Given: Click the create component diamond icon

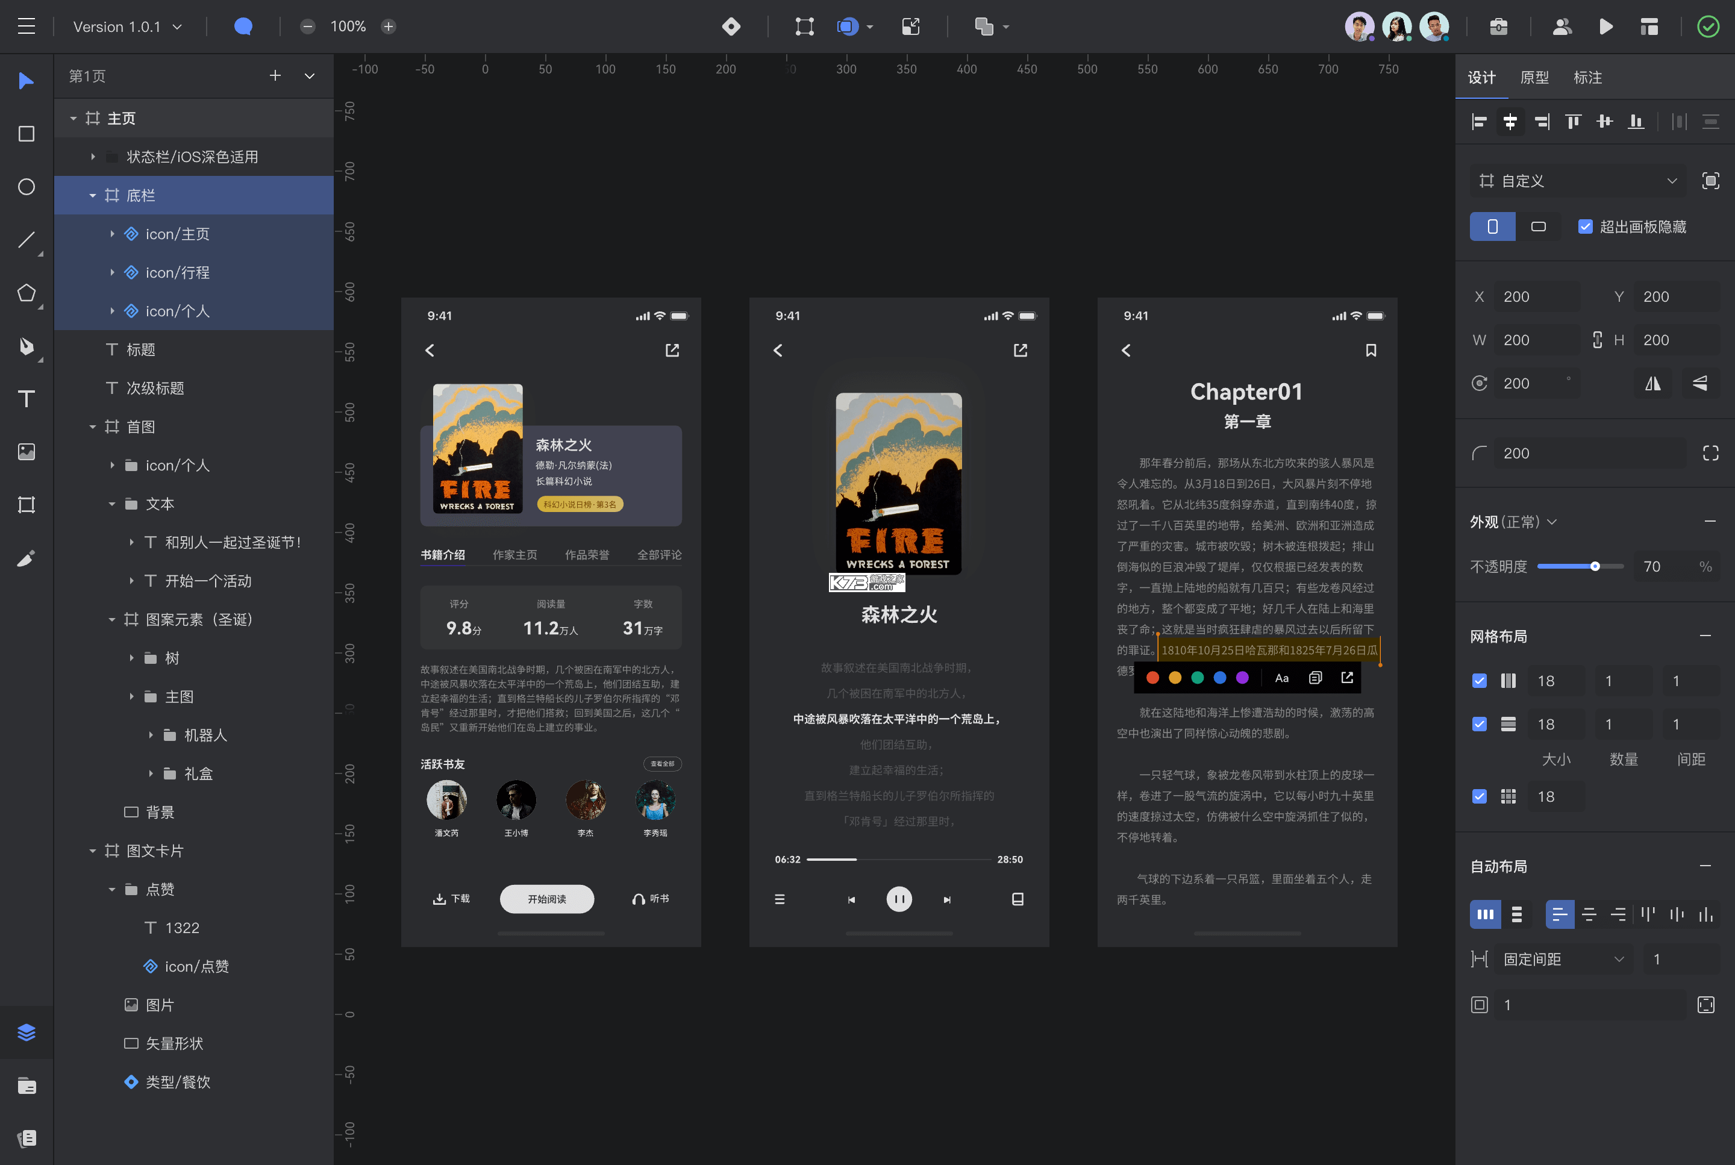Looking at the screenshot, I should tap(731, 27).
